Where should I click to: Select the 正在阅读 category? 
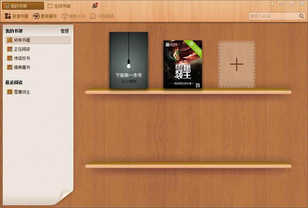[x=38, y=49]
